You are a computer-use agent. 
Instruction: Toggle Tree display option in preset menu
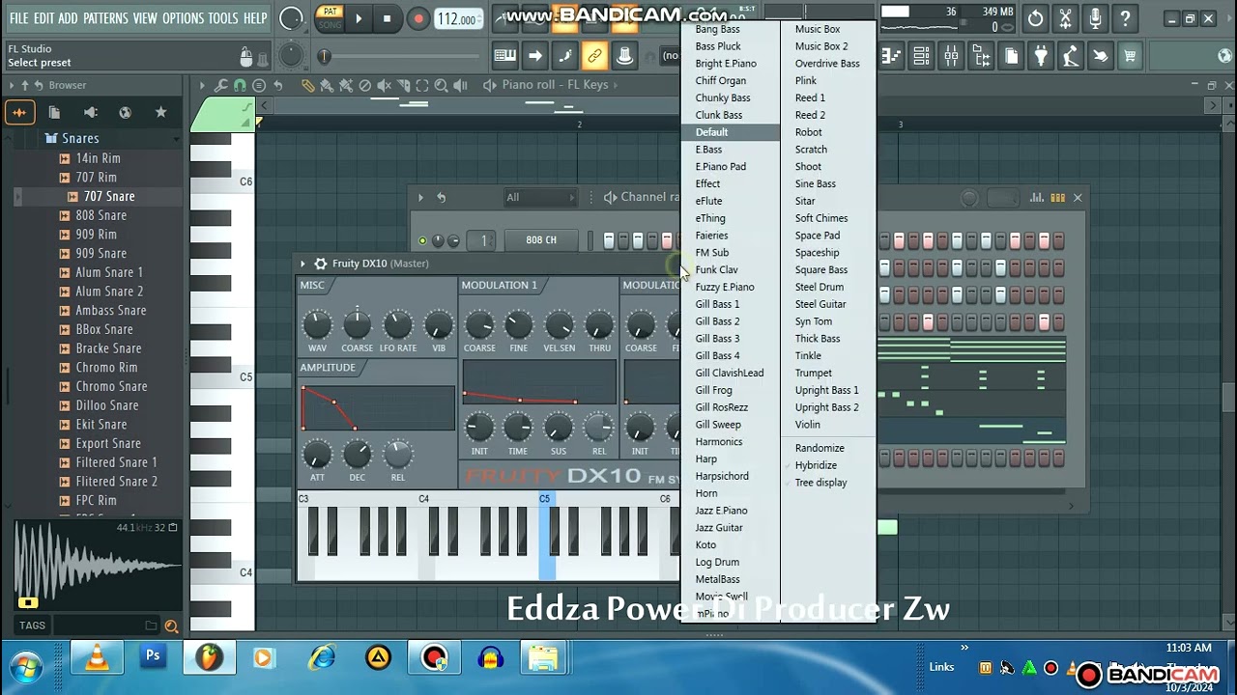click(820, 483)
